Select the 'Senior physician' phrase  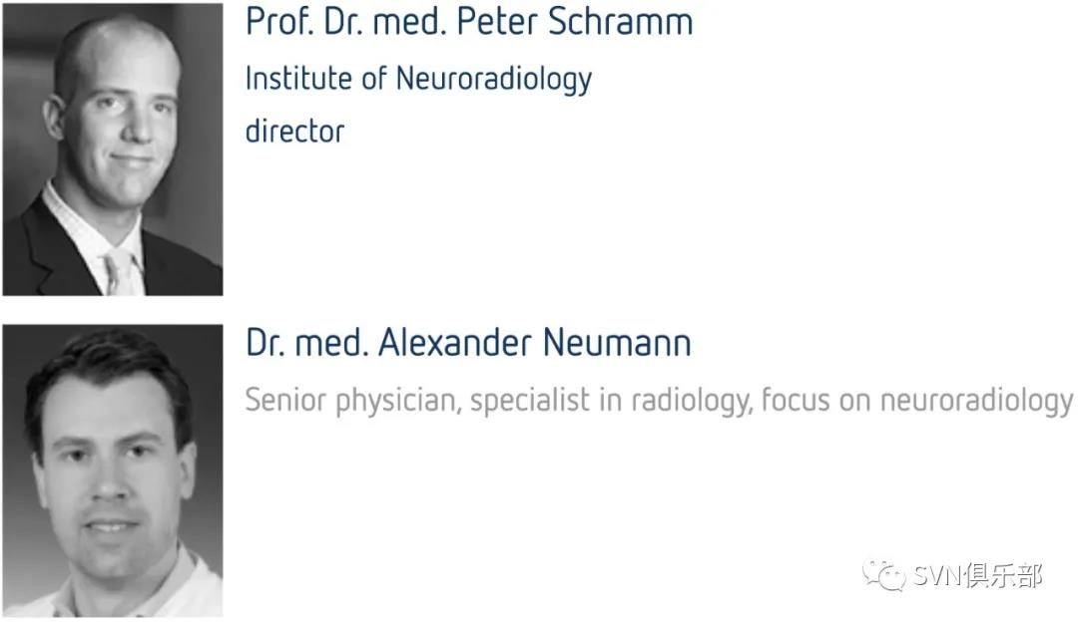(353, 401)
